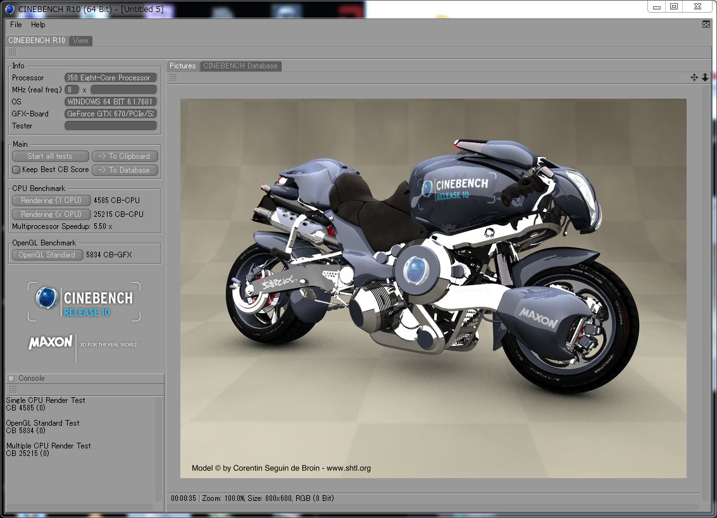The image size is (717, 518).
Task: Click the OS field showing WINDOWS 64 BIT
Action: click(x=111, y=101)
